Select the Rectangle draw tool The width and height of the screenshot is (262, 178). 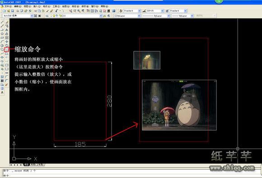[2, 38]
